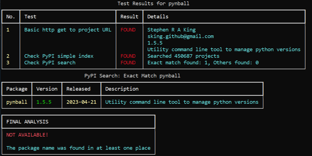Click test number 1 cell

tap(8, 30)
